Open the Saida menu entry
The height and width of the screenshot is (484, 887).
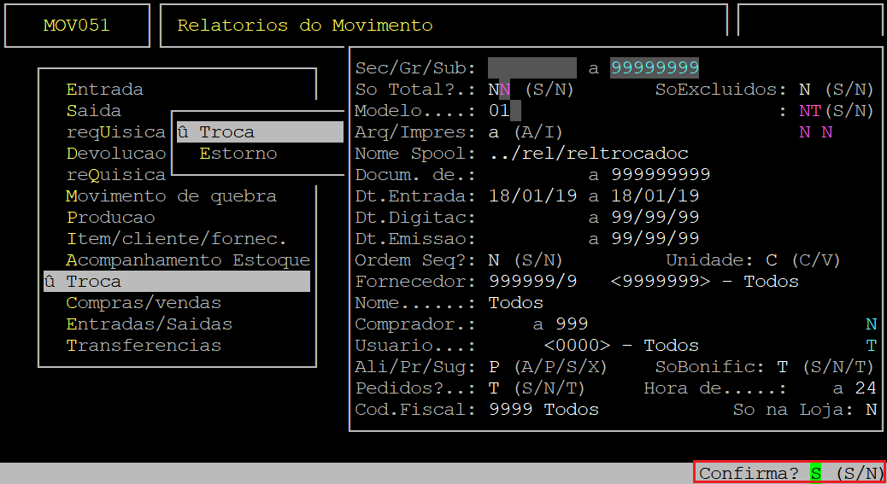(94, 111)
